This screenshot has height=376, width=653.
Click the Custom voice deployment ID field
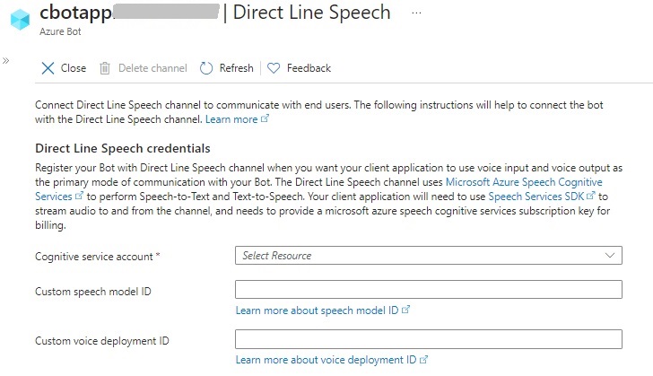coord(428,340)
